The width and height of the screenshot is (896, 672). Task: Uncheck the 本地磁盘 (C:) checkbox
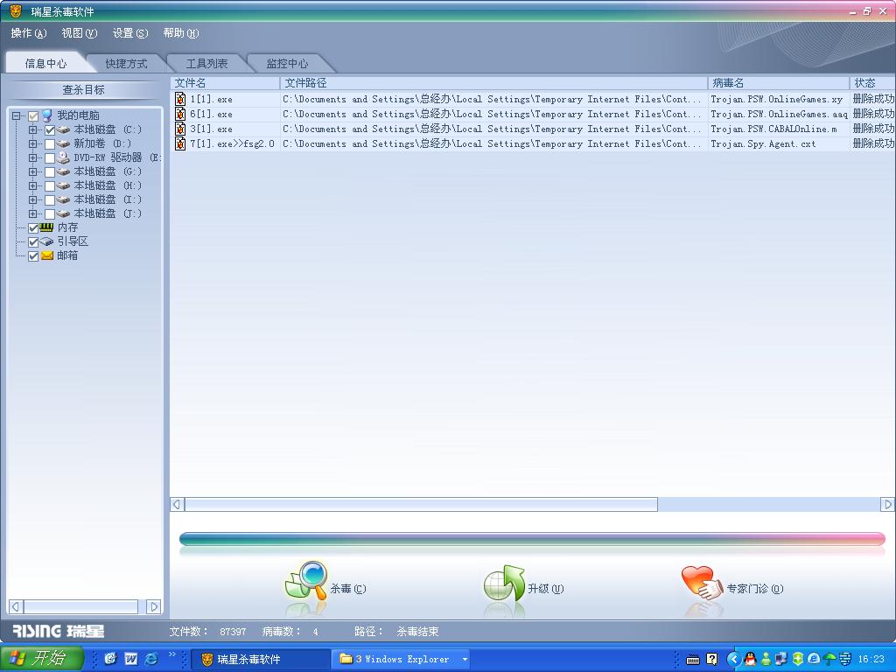click(x=50, y=129)
